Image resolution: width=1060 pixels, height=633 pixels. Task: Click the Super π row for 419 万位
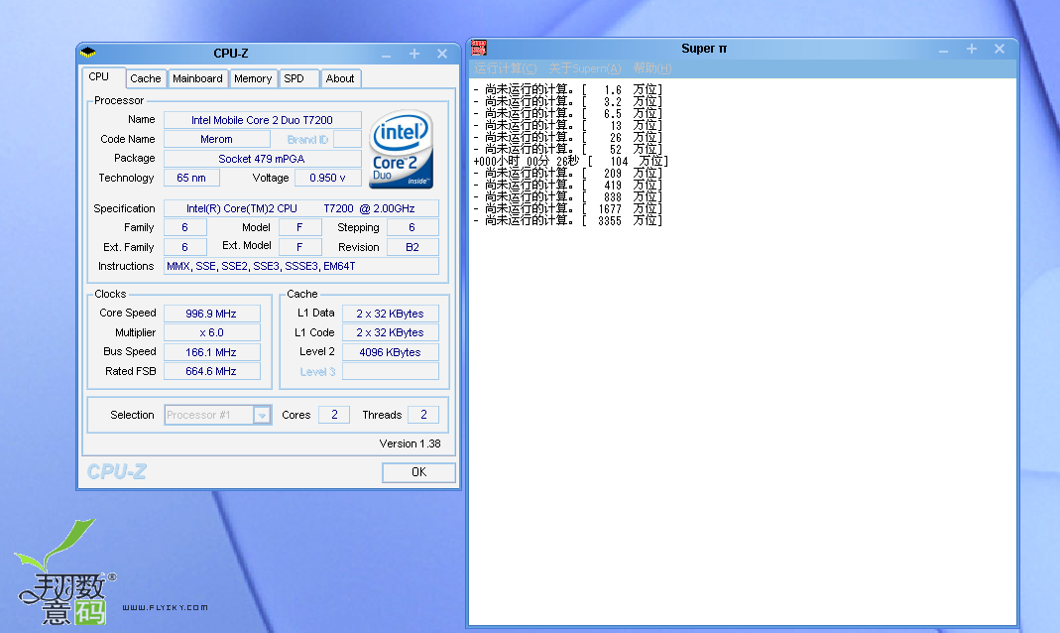coord(568,185)
